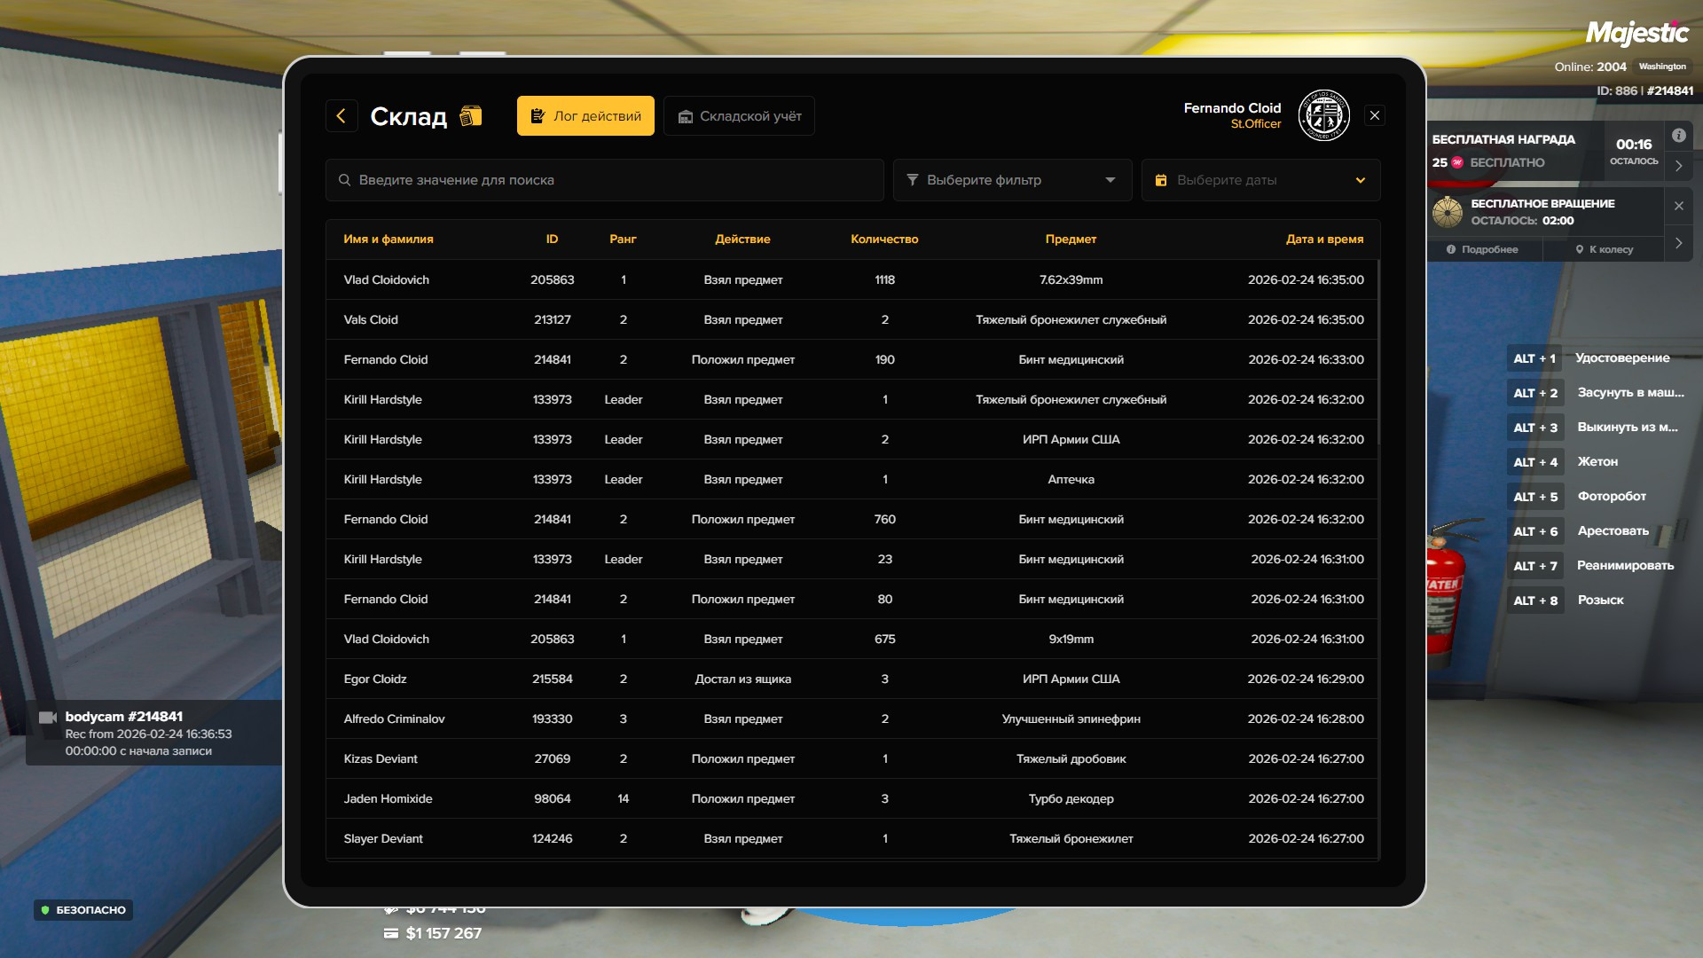Click the search magnifier icon
The image size is (1703, 958).
[344, 180]
